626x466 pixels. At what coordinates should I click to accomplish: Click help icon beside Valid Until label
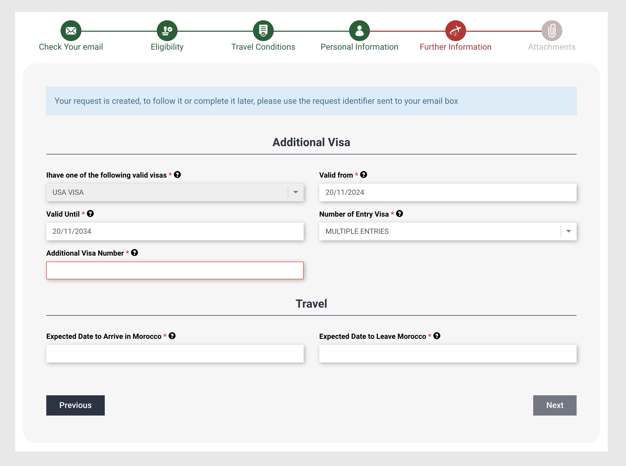[x=90, y=213]
